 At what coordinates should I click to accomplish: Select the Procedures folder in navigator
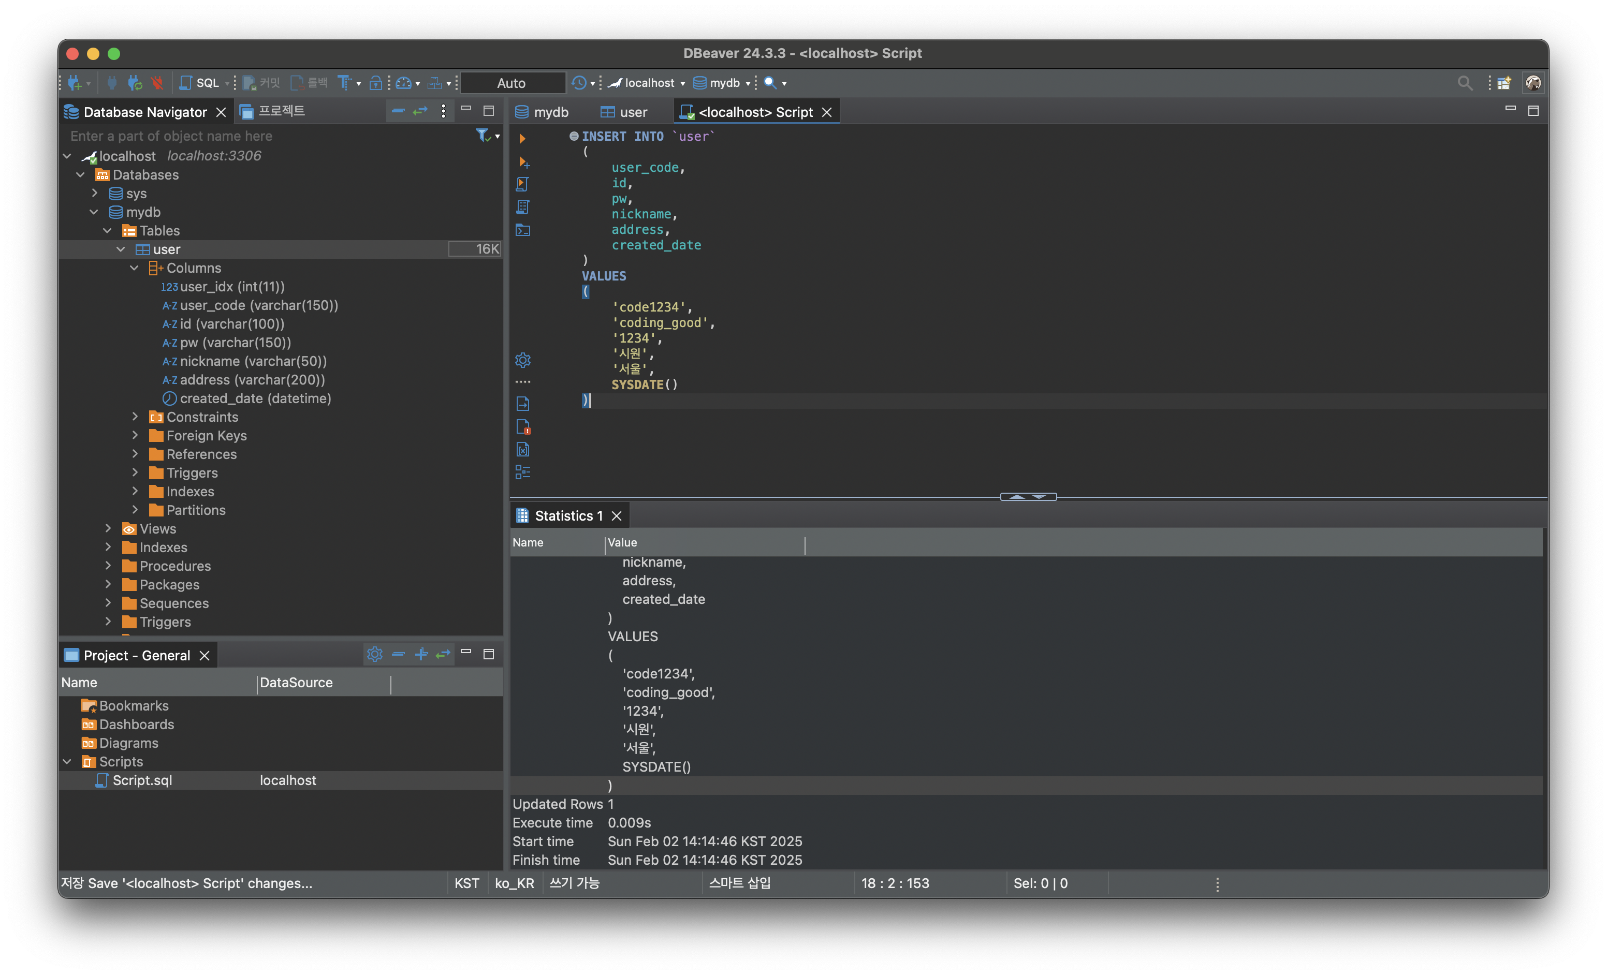tap(167, 566)
